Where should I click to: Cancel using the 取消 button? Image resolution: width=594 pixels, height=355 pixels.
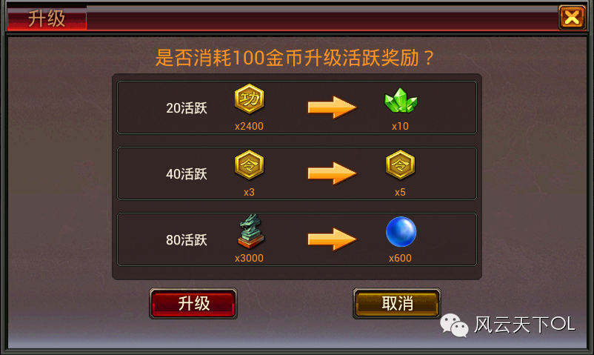click(397, 303)
